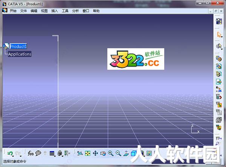Click the Normal View icon

point(126,153)
